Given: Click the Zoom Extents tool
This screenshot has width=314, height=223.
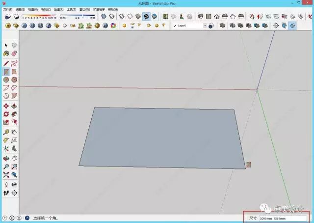Looking at the screenshot, I should coord(6,175).
